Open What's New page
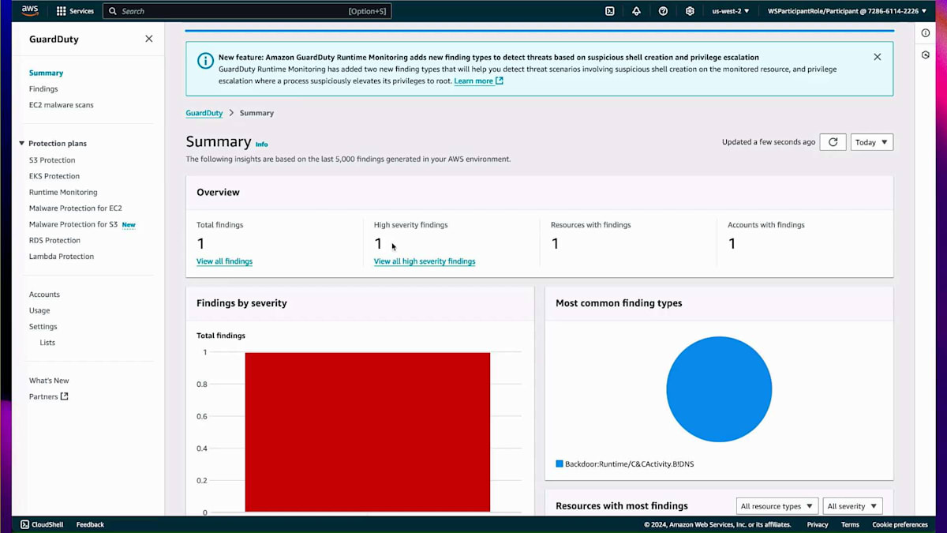 pyautogui.click(x=49, y=381)
